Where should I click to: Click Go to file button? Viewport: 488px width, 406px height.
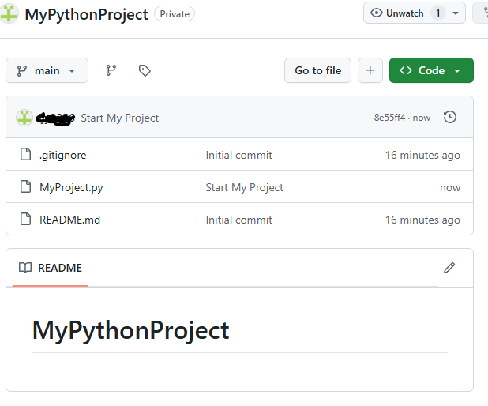click(317, 70)
